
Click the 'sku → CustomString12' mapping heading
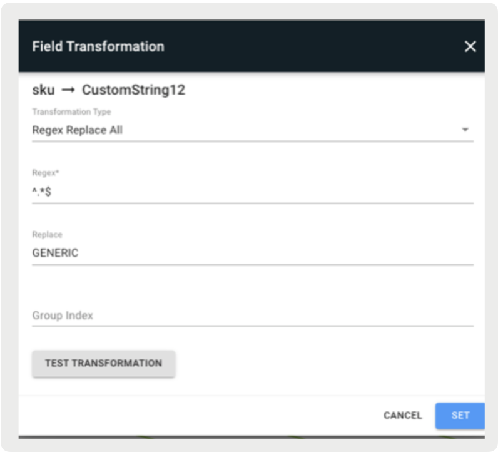point(109,90)
